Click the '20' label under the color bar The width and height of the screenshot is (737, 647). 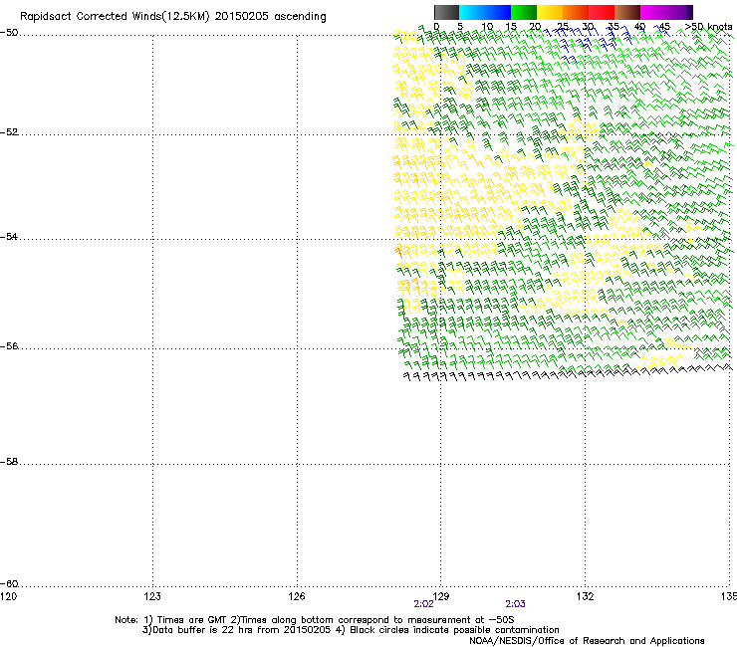point(535,27)
